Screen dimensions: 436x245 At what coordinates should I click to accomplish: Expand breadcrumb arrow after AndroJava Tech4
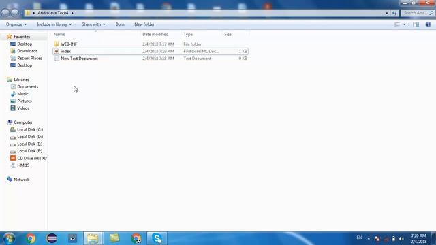tap(72, 13)
